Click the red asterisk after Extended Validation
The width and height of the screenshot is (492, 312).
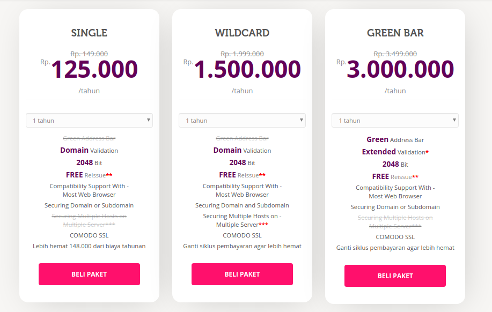click(427, 152)
